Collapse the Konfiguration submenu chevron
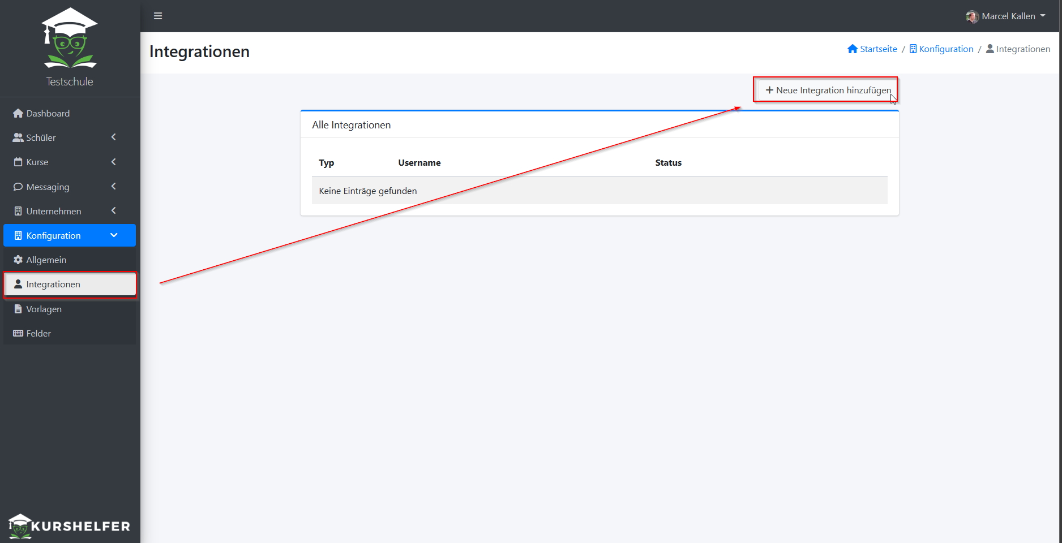This screenshot has width=1062, height=543. pyautogui.click(x=114, y=235)
